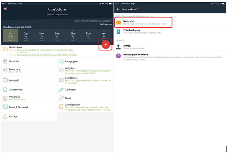Open the Anmeldelisten section

tap(85, 107)
